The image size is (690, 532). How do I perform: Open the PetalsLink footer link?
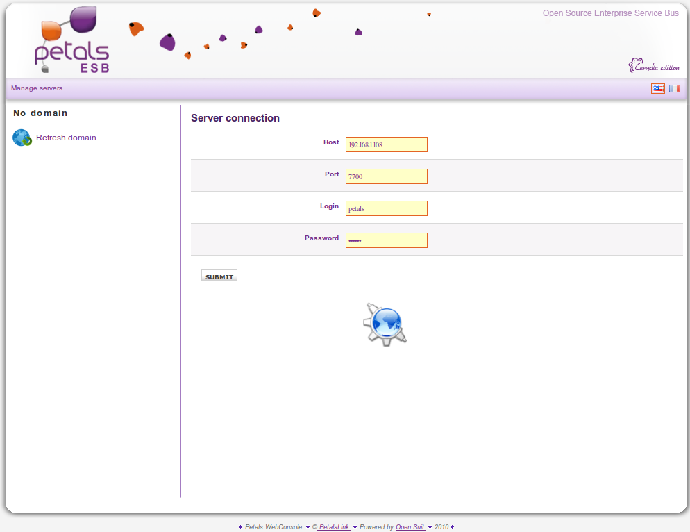tap(333, 527)
